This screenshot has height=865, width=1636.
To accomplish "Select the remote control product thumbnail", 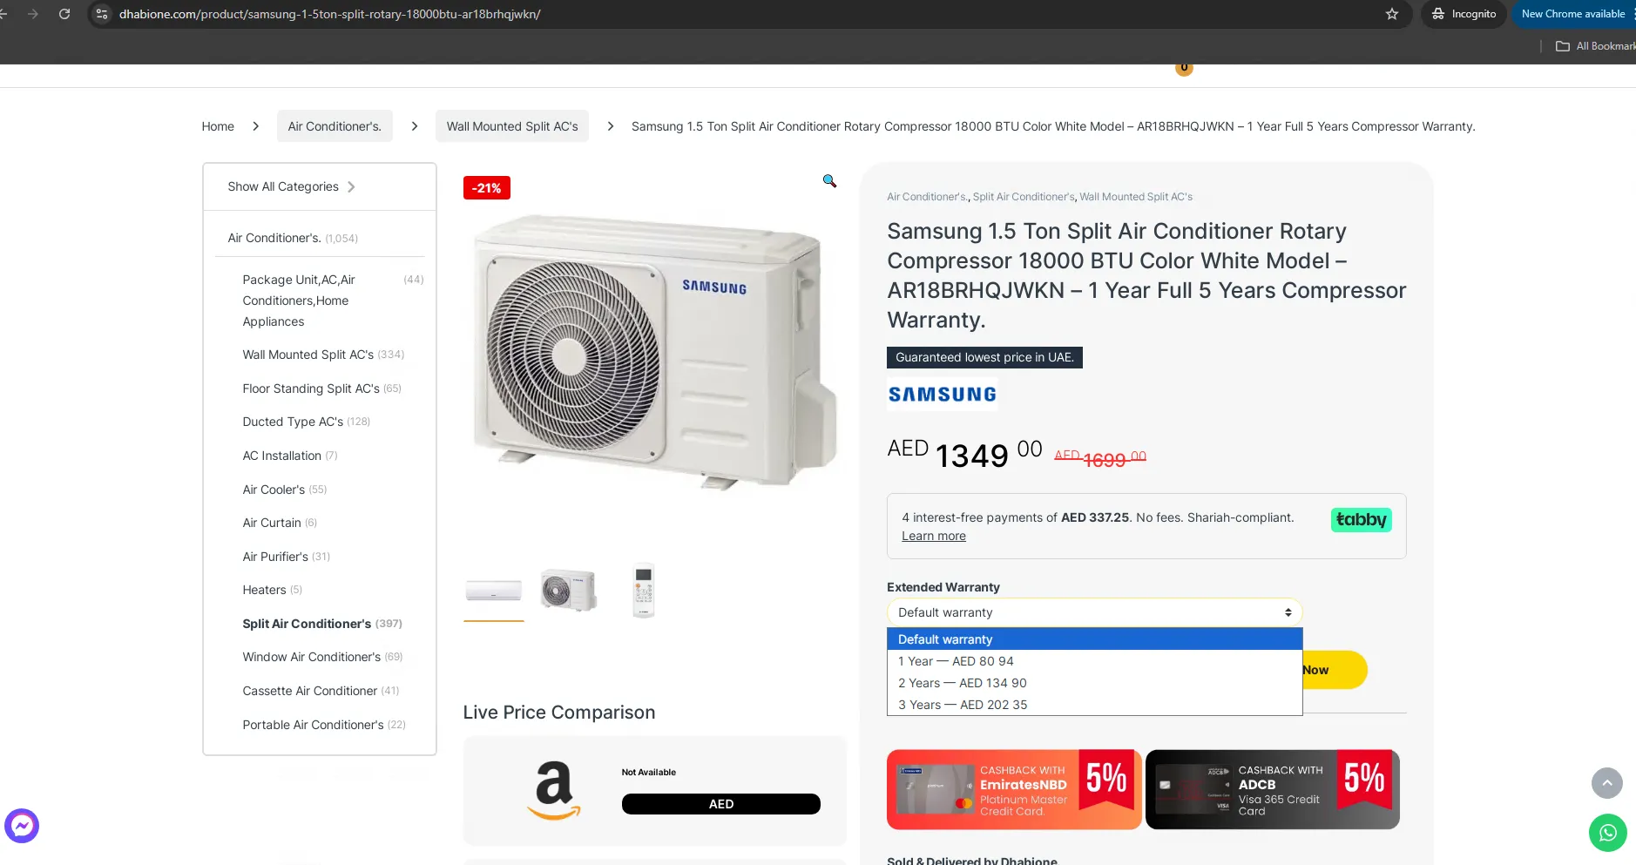I will pyautogui.click(x=643, y=591).
